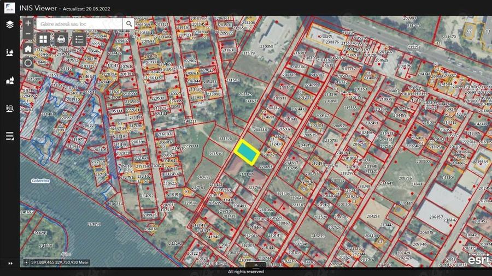Click parcel label 233403
This screenshot has width=492, height=276.
48,115
